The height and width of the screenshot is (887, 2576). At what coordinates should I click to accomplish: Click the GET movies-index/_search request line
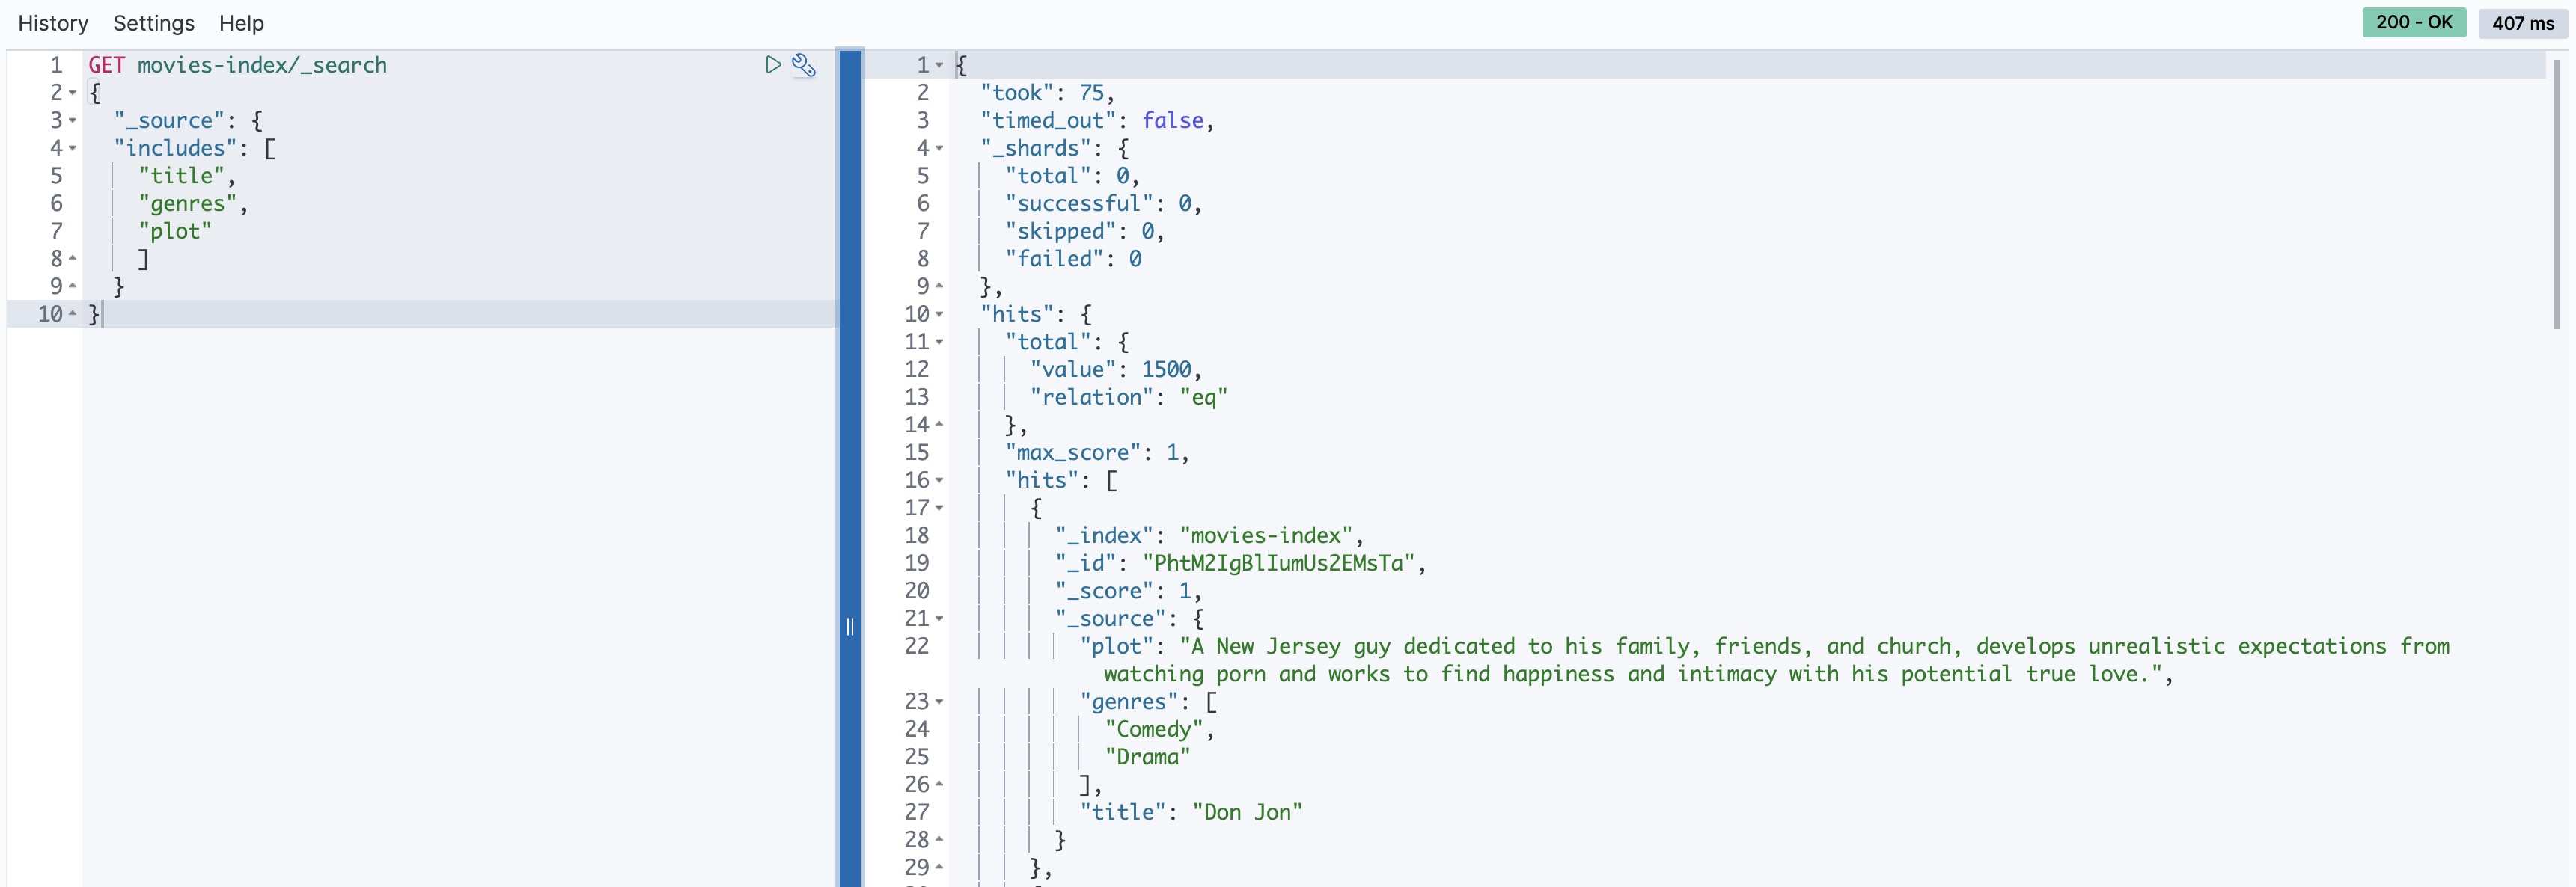pos(237,65)
